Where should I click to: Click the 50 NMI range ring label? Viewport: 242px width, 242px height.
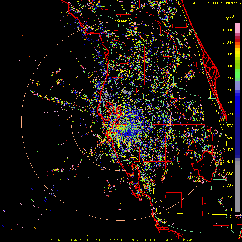coord(121,71)
